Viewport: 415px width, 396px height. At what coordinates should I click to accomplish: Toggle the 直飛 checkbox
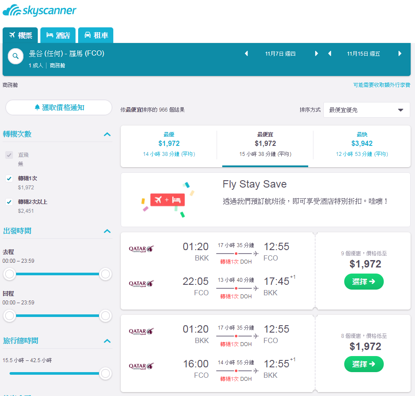[9, 155]
